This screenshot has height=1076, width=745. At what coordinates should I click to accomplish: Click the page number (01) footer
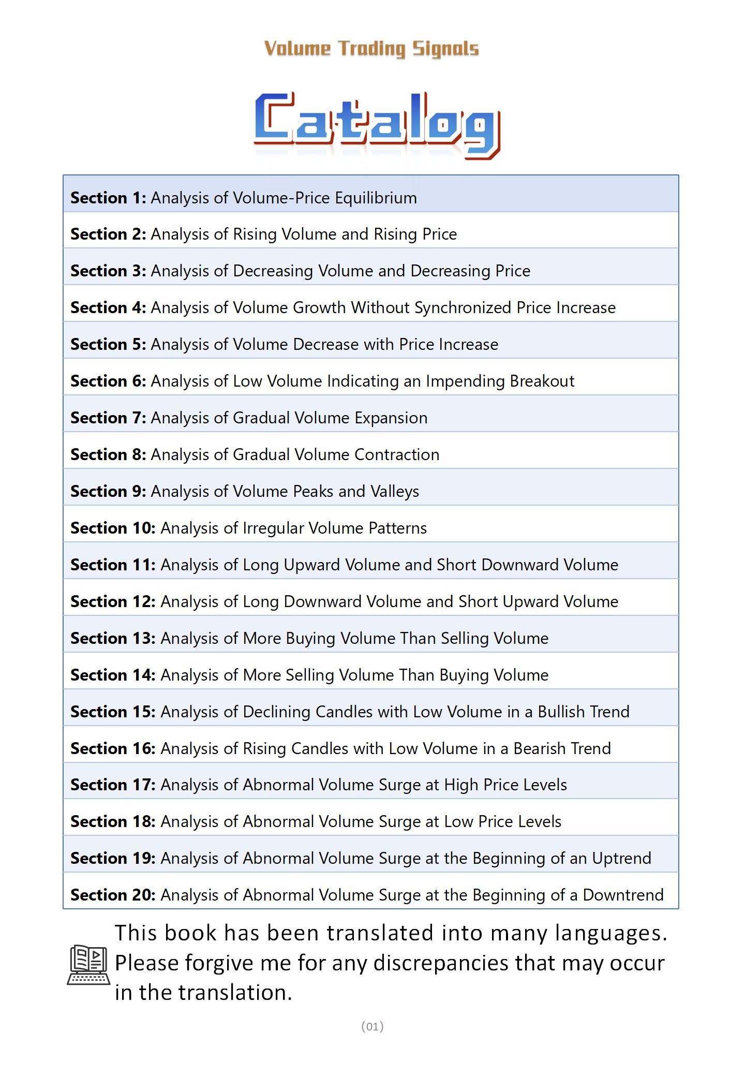coord(372,1026)
